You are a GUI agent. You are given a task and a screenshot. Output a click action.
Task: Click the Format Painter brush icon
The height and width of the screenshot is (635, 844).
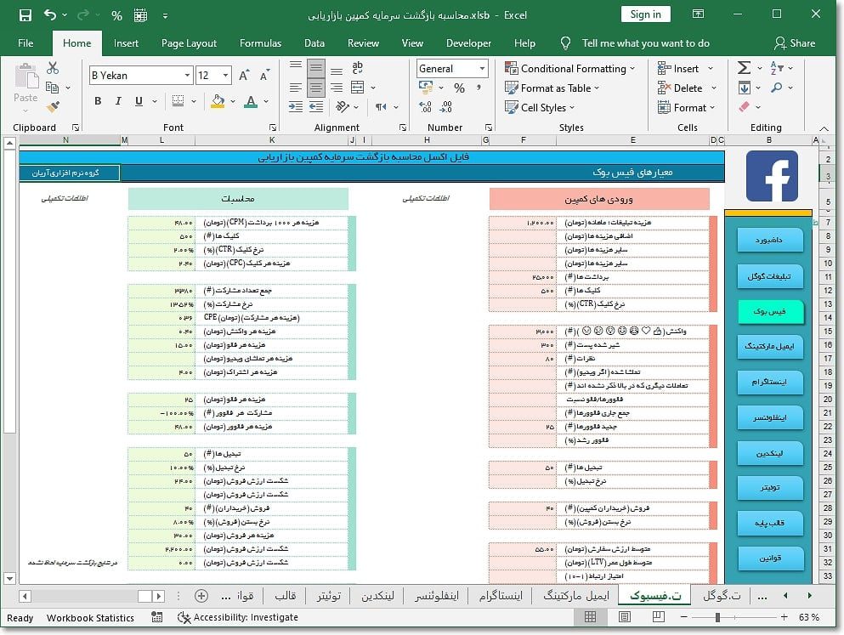coord(53,106)
